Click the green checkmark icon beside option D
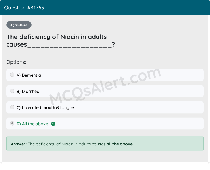The height and width of the screenshot is (170, 210). (x=53, y=124)
